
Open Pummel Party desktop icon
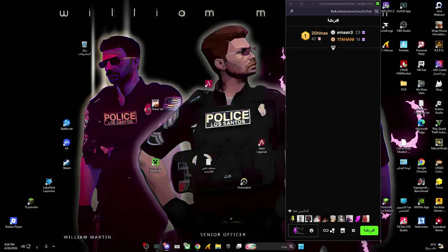(421, 48)
